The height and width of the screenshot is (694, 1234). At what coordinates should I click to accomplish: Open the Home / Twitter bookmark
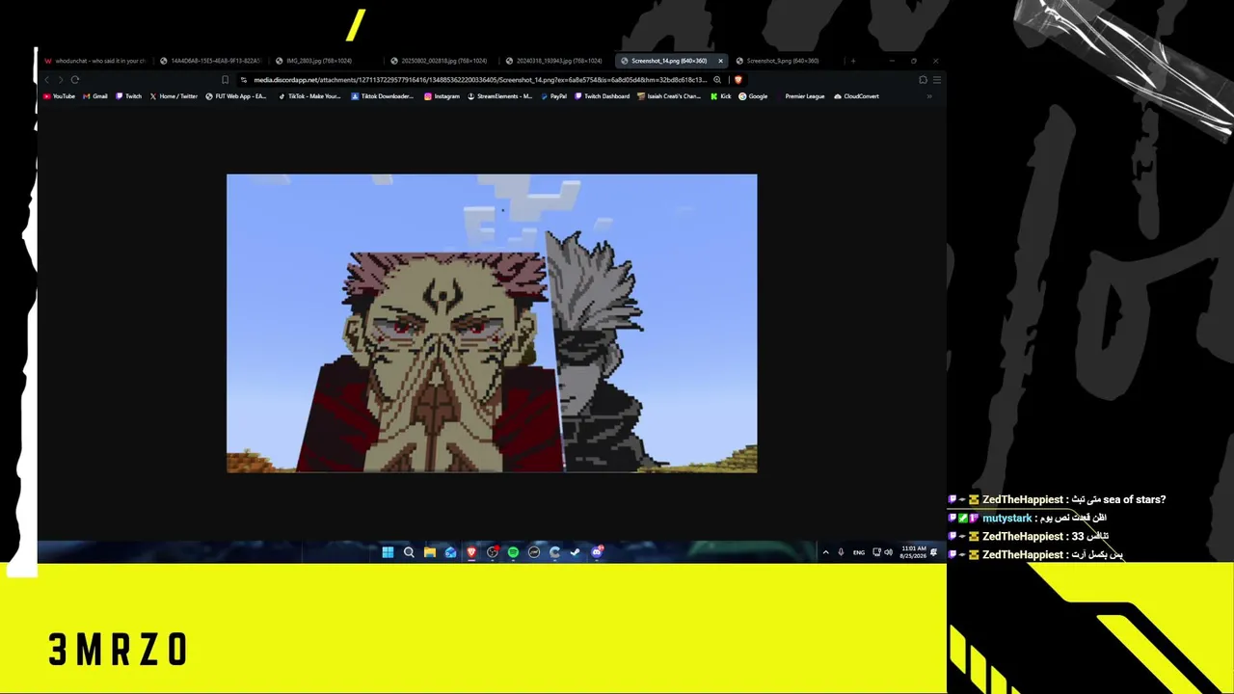(174, 96)
